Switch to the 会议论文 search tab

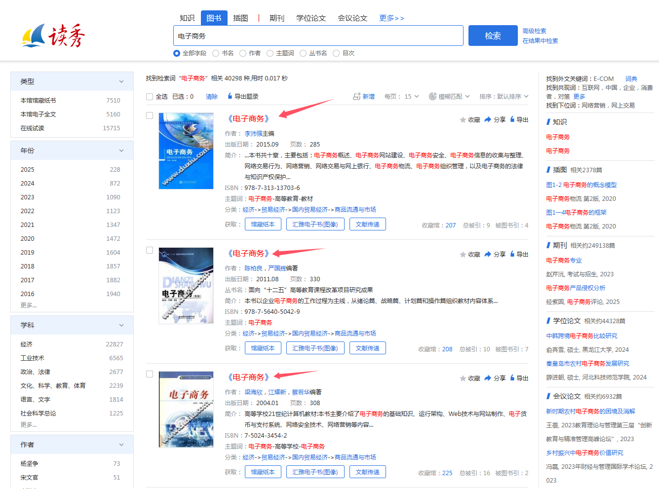(352, 18)
